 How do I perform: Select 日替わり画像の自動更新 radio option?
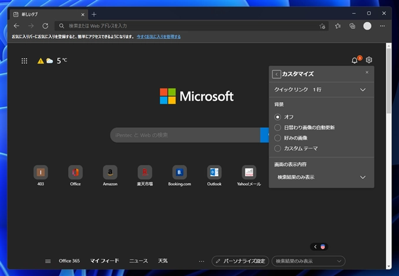(278, 127)
